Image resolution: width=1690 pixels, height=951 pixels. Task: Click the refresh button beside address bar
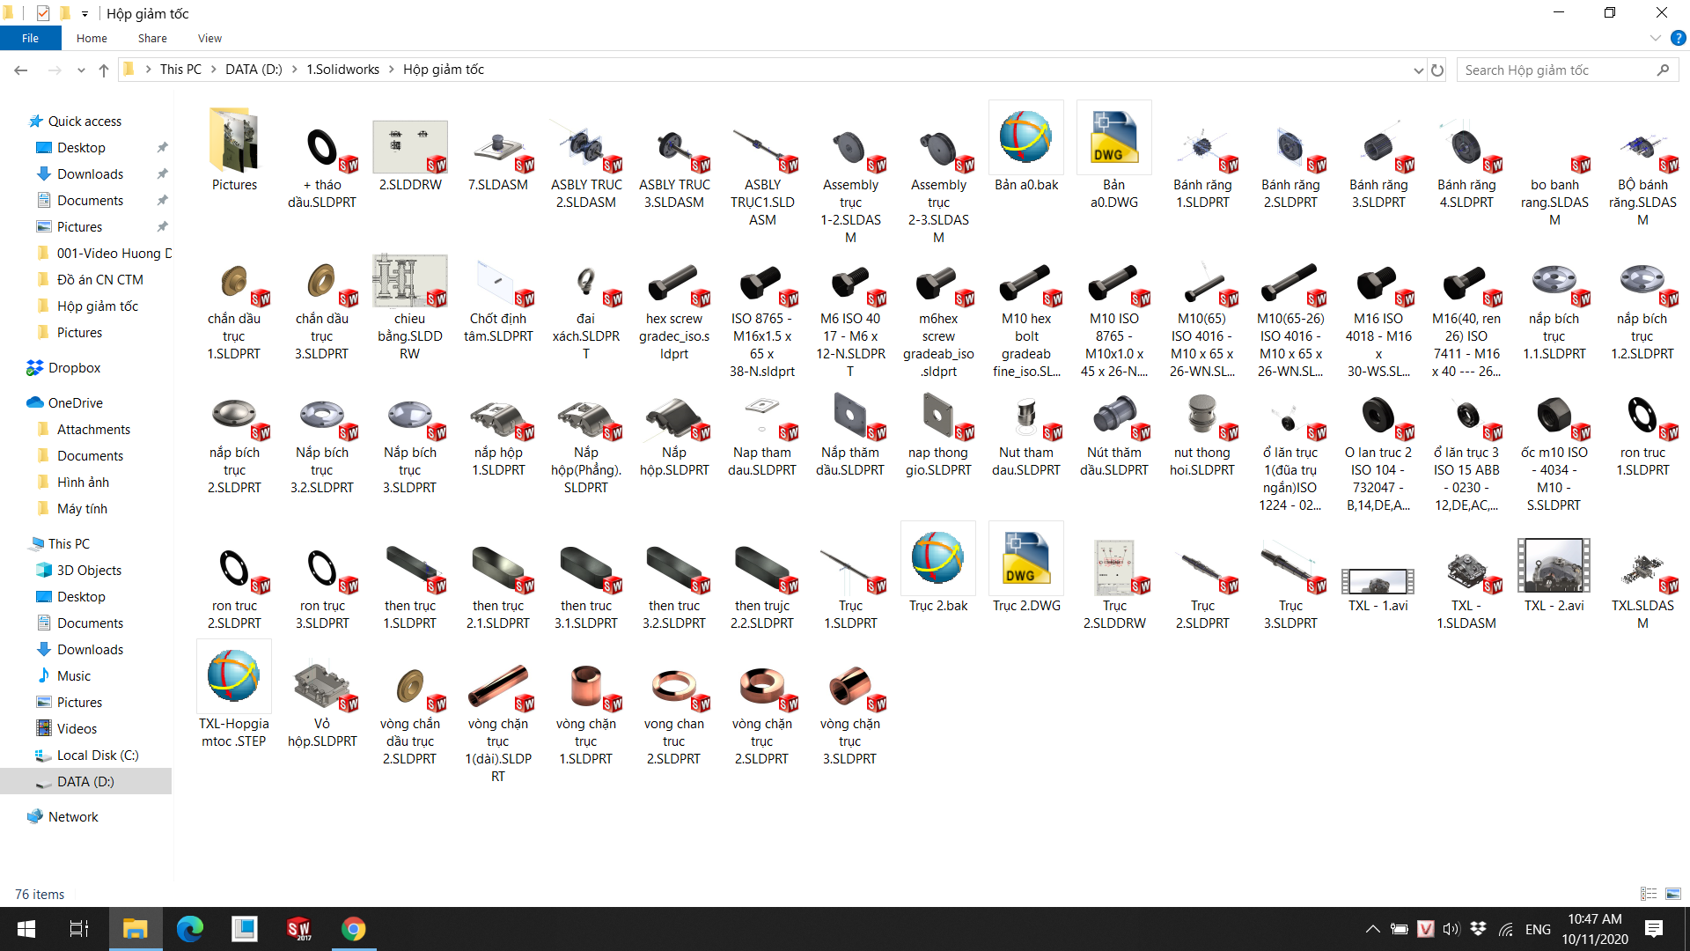[x=1437, y=70]
